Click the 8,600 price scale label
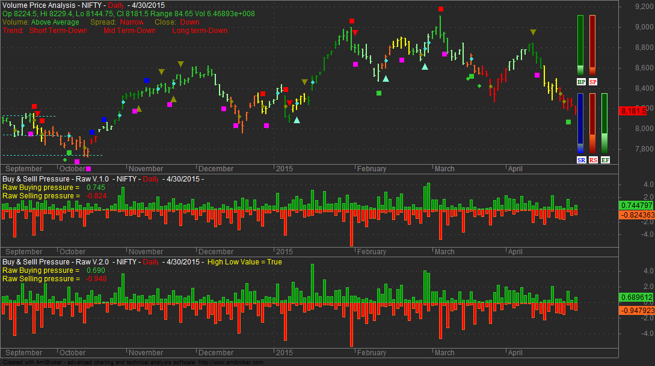655x366 pixels. pos(644,67)
